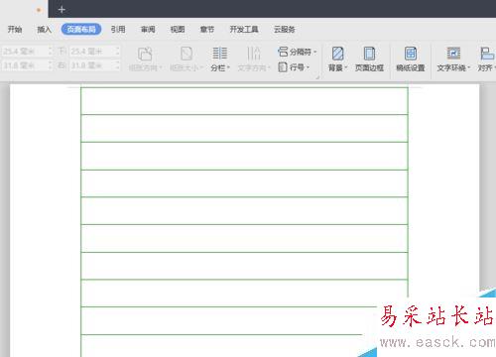Image resolution: width=496 pixels, height=357 pixels.
Task: Expand the 背景 dropdown arrow
Action: point(346,68)
